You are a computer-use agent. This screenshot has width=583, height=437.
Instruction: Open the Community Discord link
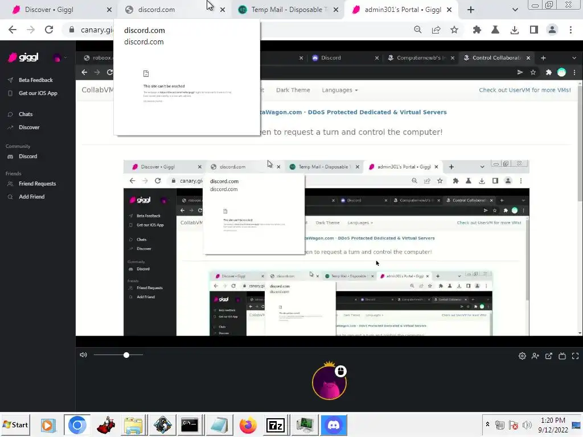click(x=28, y=156)
